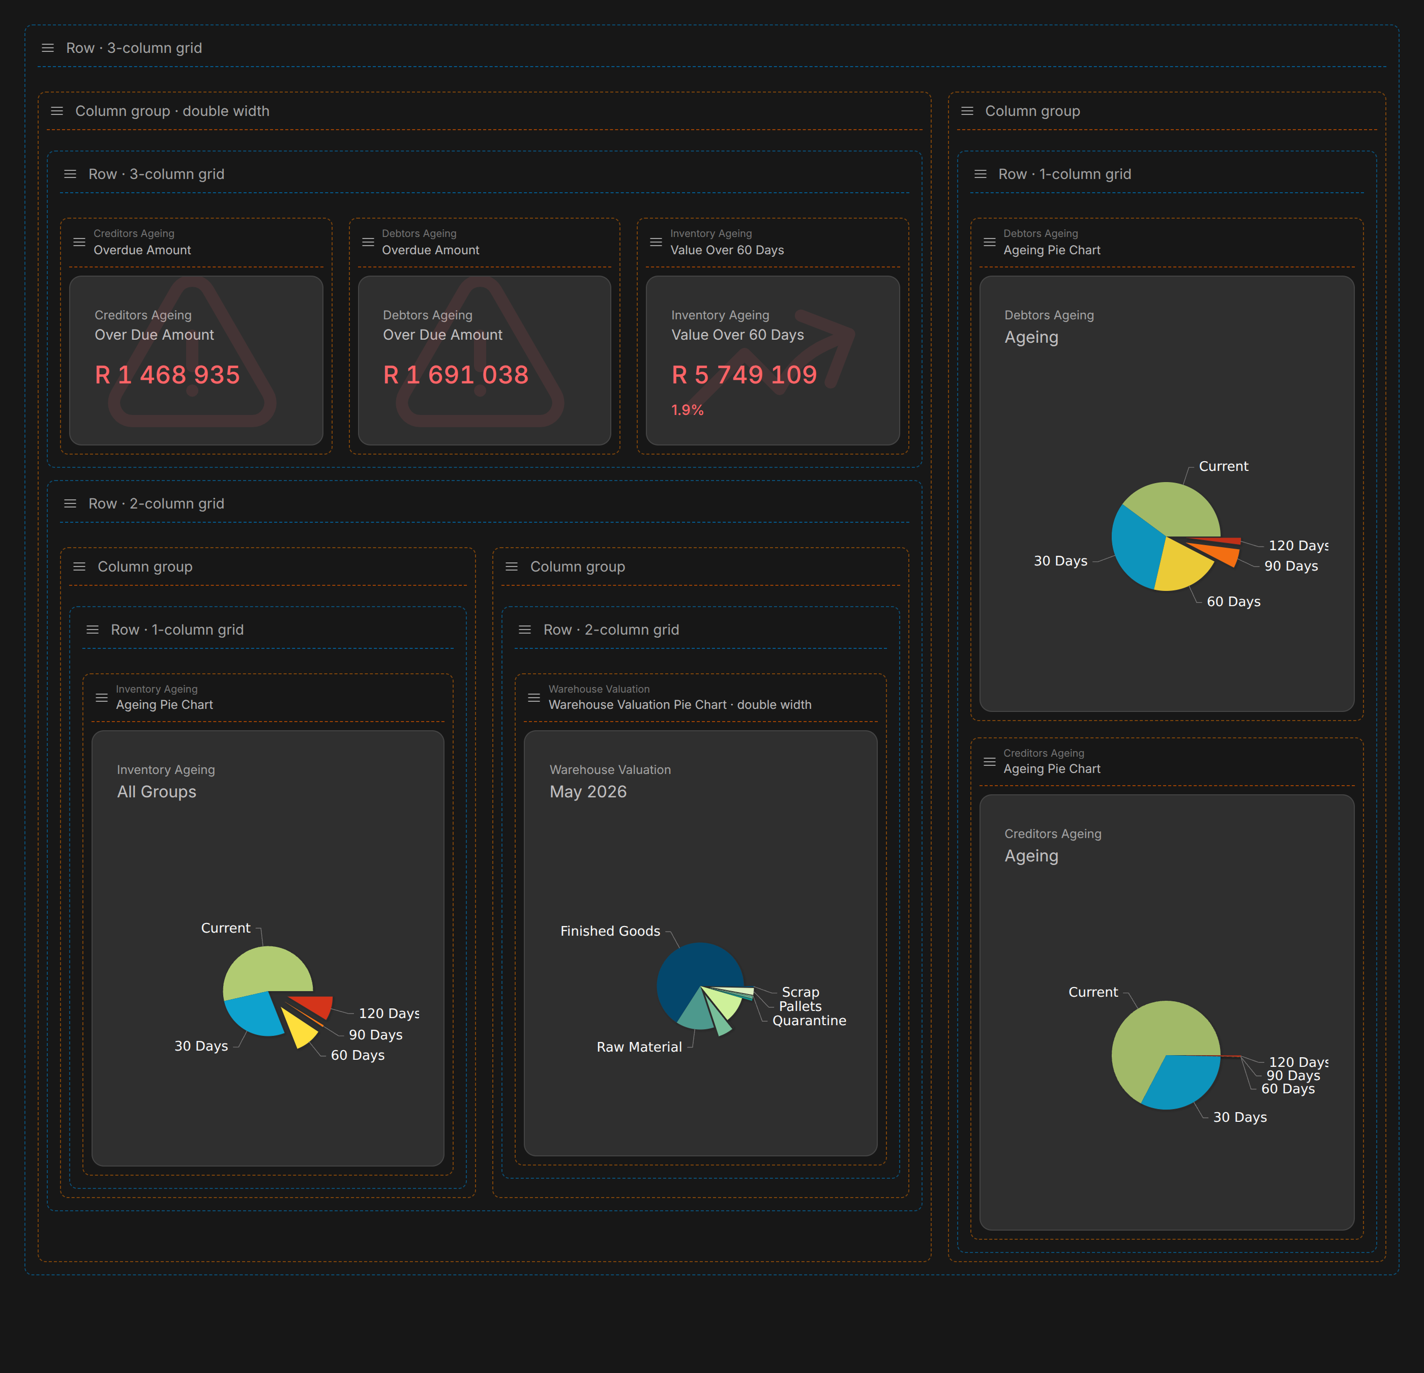This screenshot has width=1424, height=1373.
Task: Click the 'Warehouse Valuation Pie Chart · double width' title
Action: pyautogui.click(x=680, y=705)
